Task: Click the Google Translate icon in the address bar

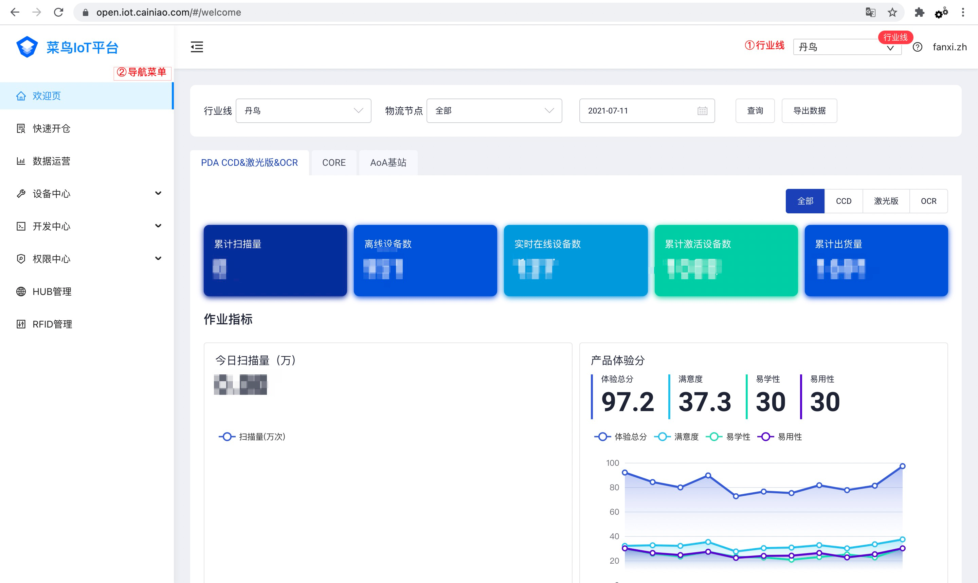Action: 870,12
